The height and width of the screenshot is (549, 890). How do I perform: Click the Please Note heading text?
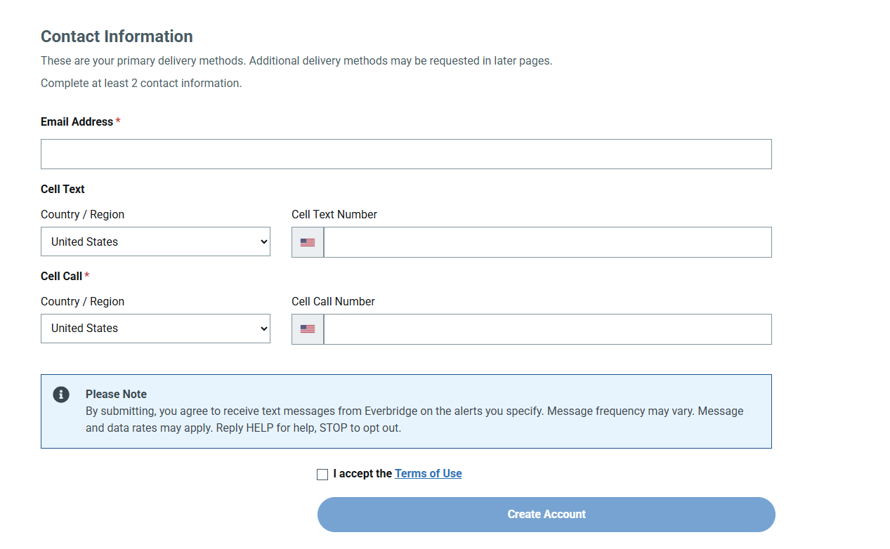click(115, 394)
